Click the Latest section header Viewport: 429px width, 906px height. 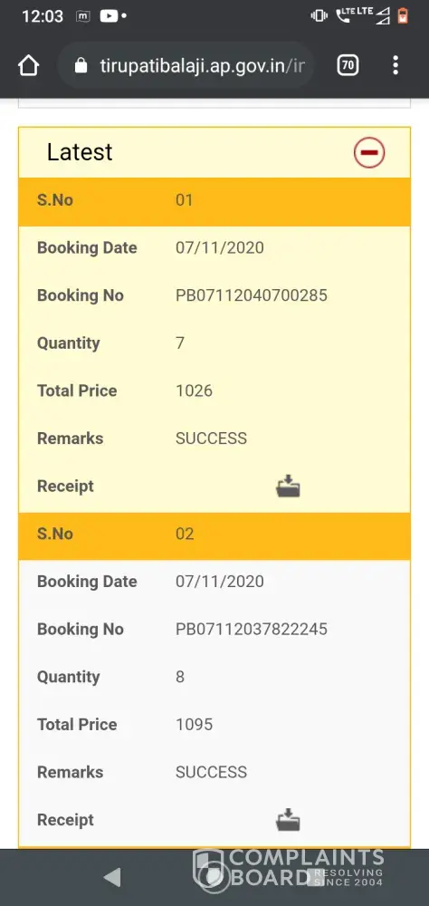tap(214, 152)
